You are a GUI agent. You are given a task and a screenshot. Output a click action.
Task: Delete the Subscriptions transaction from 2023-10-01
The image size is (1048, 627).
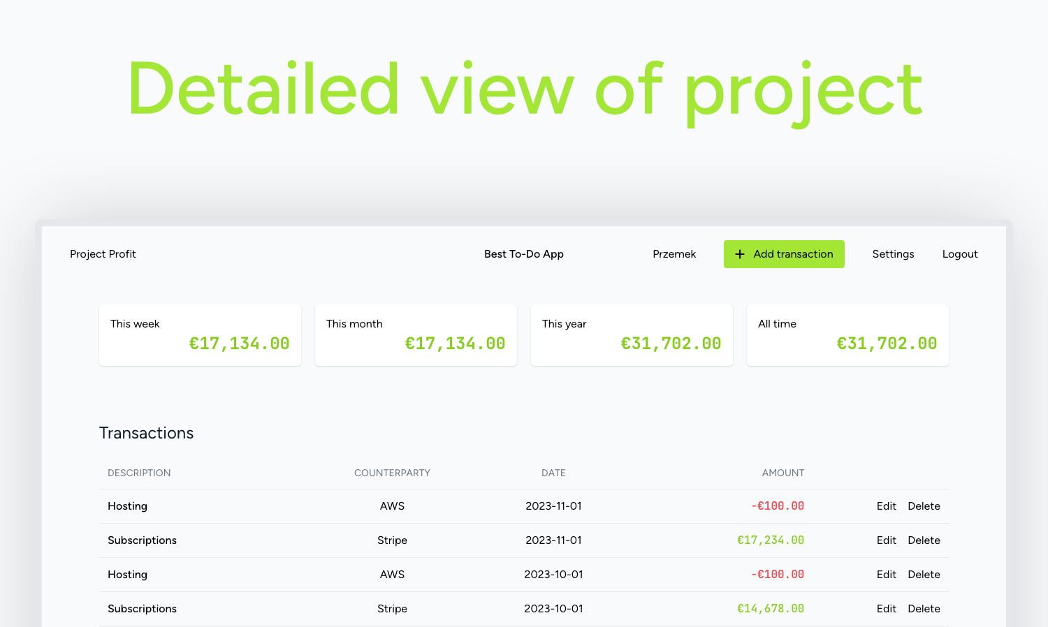point(924,608)
